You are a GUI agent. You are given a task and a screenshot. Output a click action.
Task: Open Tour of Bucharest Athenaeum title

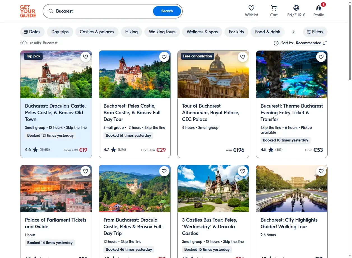click(x=211, y=113)
